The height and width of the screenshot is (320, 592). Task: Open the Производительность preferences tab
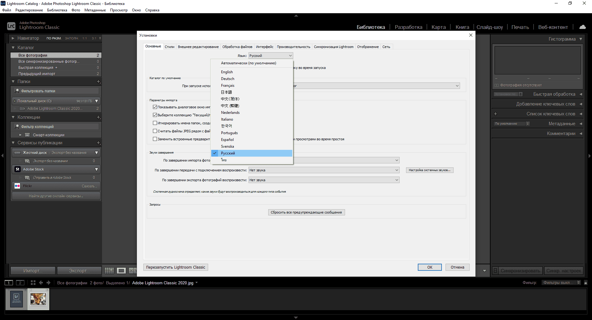pos(294,47)
